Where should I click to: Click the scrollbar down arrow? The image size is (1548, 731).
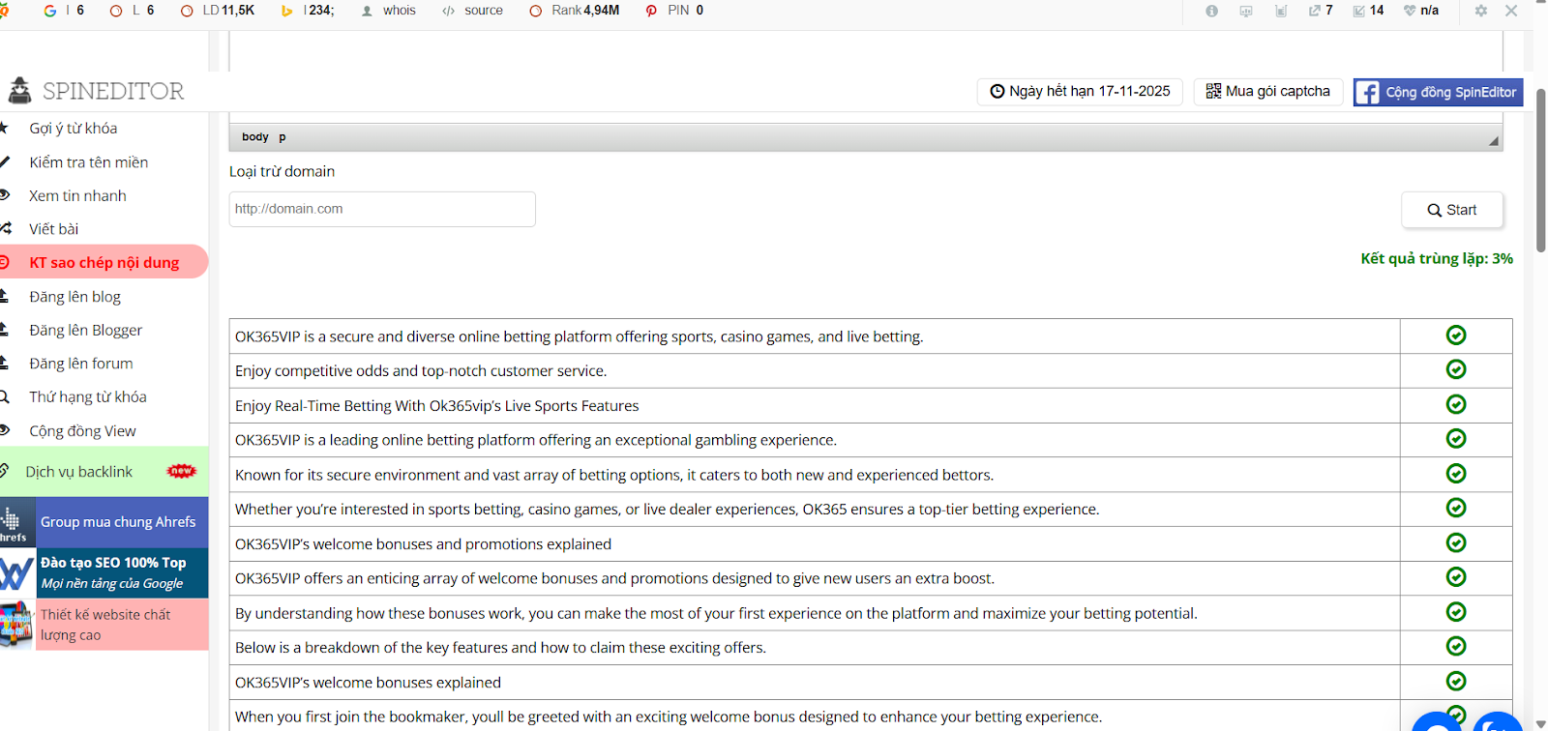1540,723
